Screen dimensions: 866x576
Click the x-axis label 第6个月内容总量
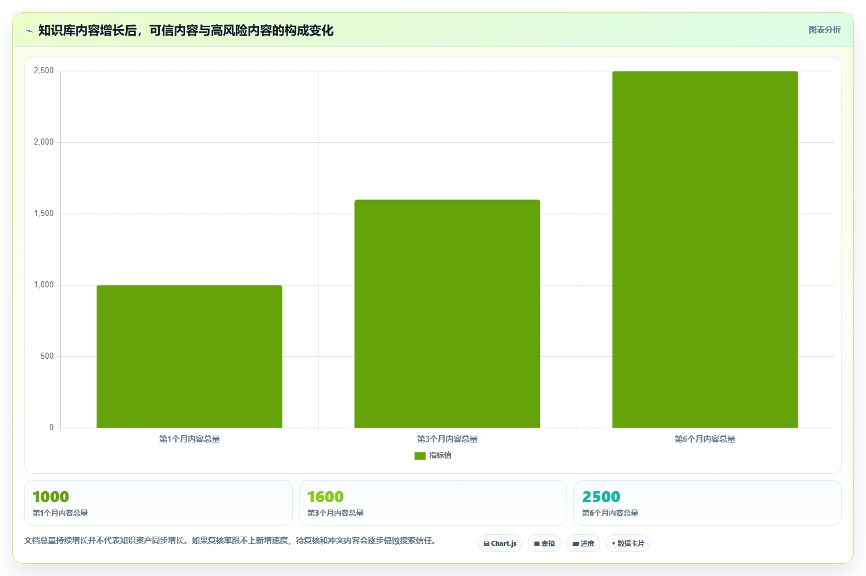coord(705,439)
